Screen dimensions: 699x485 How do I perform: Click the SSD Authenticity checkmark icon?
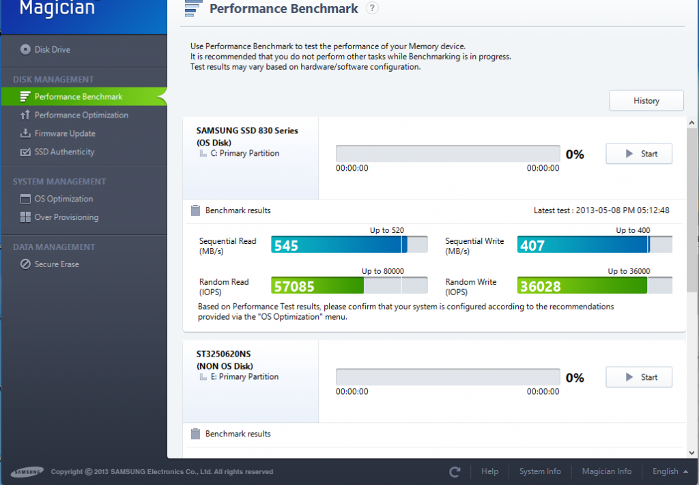coord(25,152)
